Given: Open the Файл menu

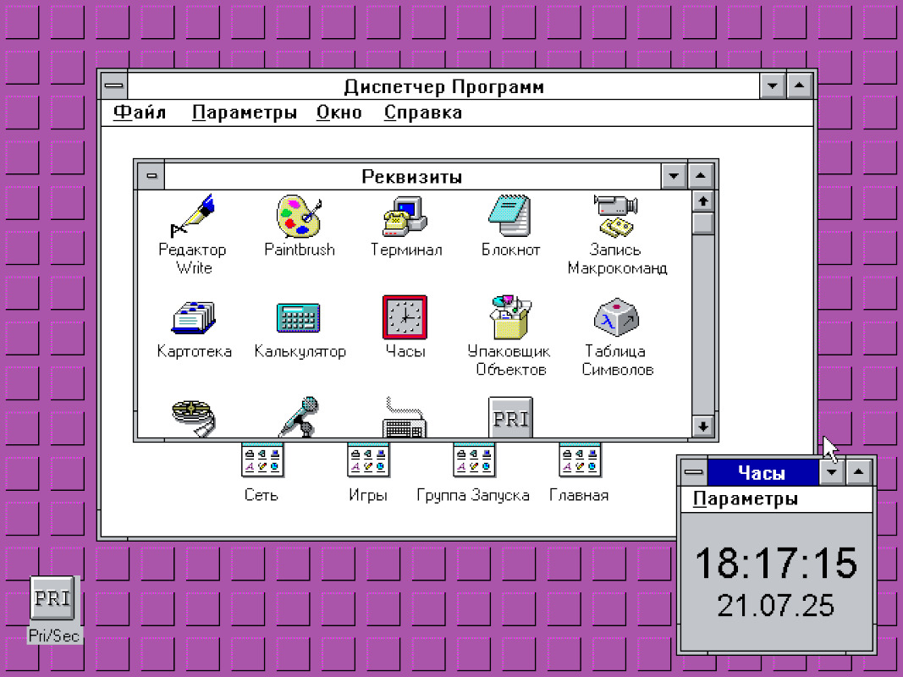Looking at the screenshot, I should [x=140, y=113].
